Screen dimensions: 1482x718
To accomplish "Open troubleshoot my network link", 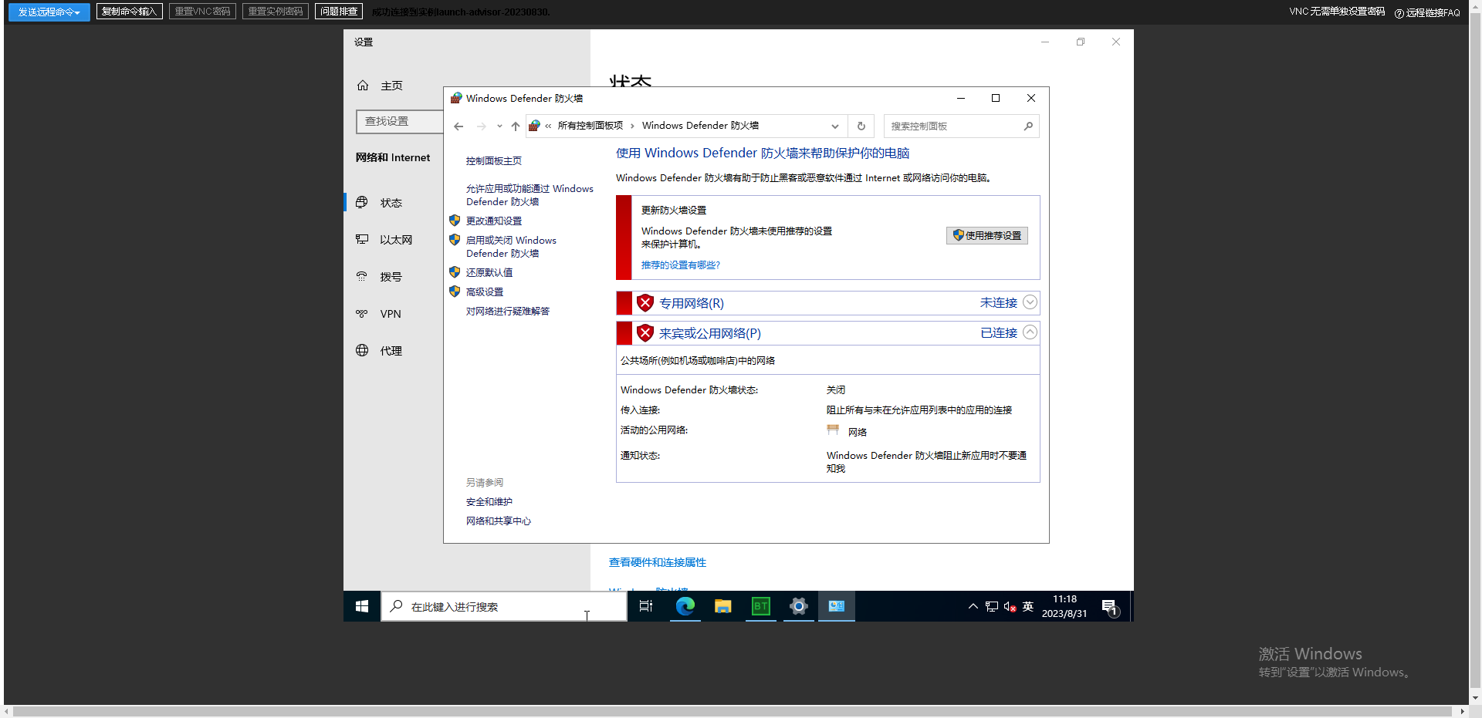I will (x=508, y=312).
